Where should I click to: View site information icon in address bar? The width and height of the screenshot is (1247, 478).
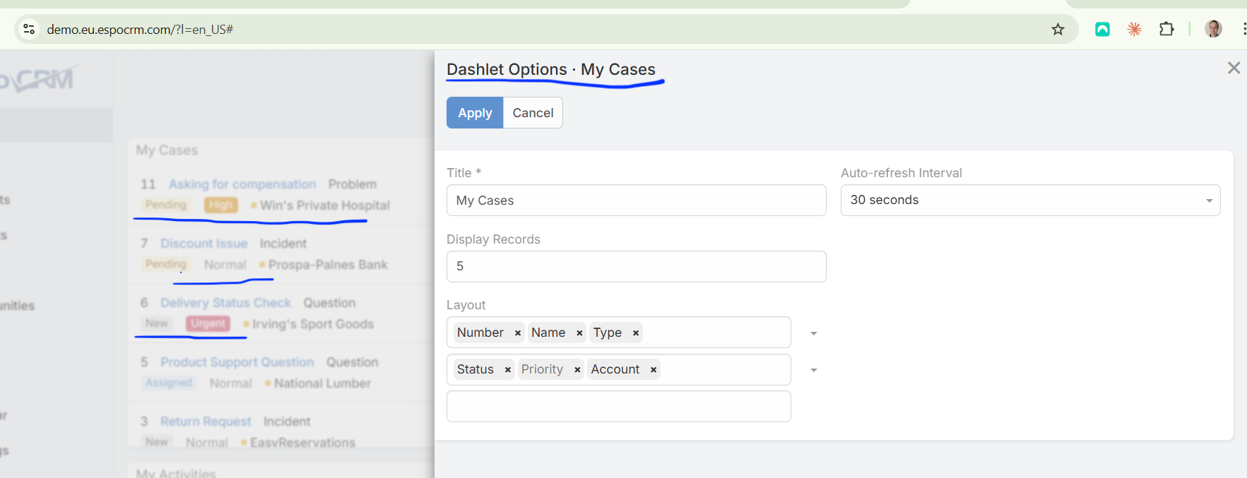click(x=29, y=29)
